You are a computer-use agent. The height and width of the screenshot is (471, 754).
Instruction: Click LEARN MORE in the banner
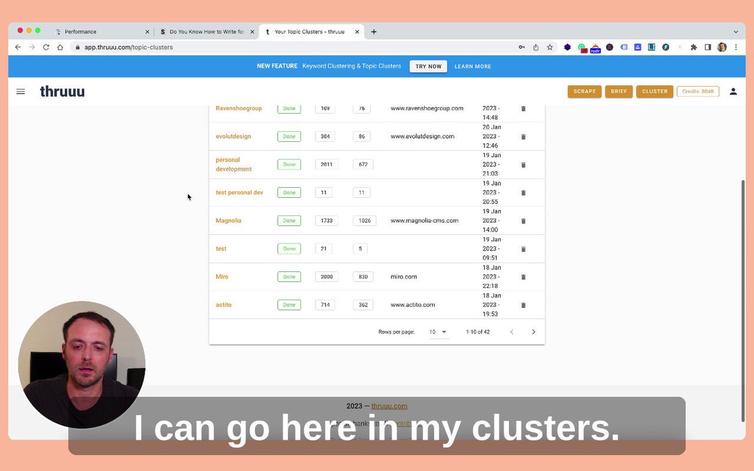pyautogui.click(x=473, y=66)
